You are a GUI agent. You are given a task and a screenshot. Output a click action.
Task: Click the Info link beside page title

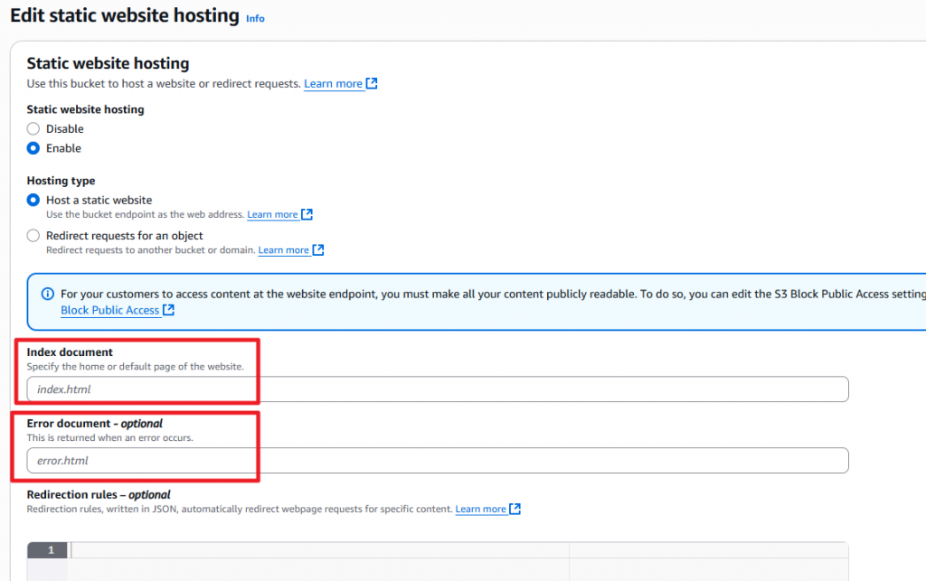pyautogui.click(x=255, y=18)
